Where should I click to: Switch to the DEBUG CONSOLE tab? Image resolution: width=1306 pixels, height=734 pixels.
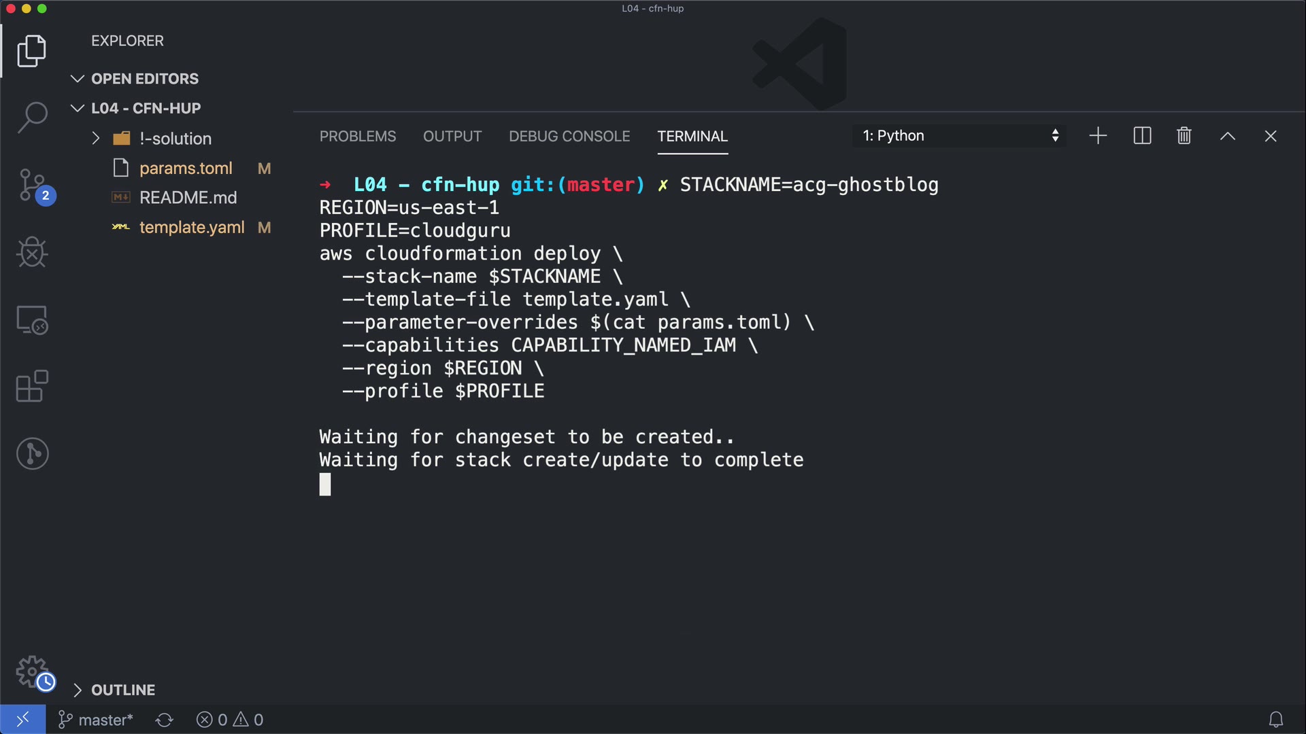[569, 137]
